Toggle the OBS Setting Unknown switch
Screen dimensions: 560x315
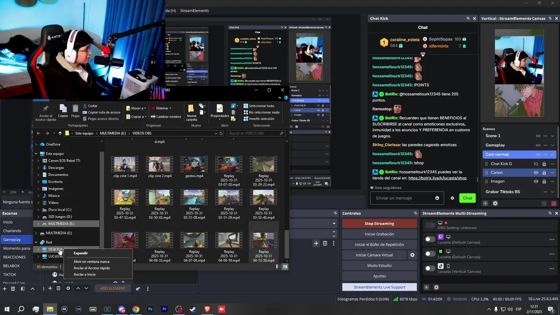(x=430, y=225)
